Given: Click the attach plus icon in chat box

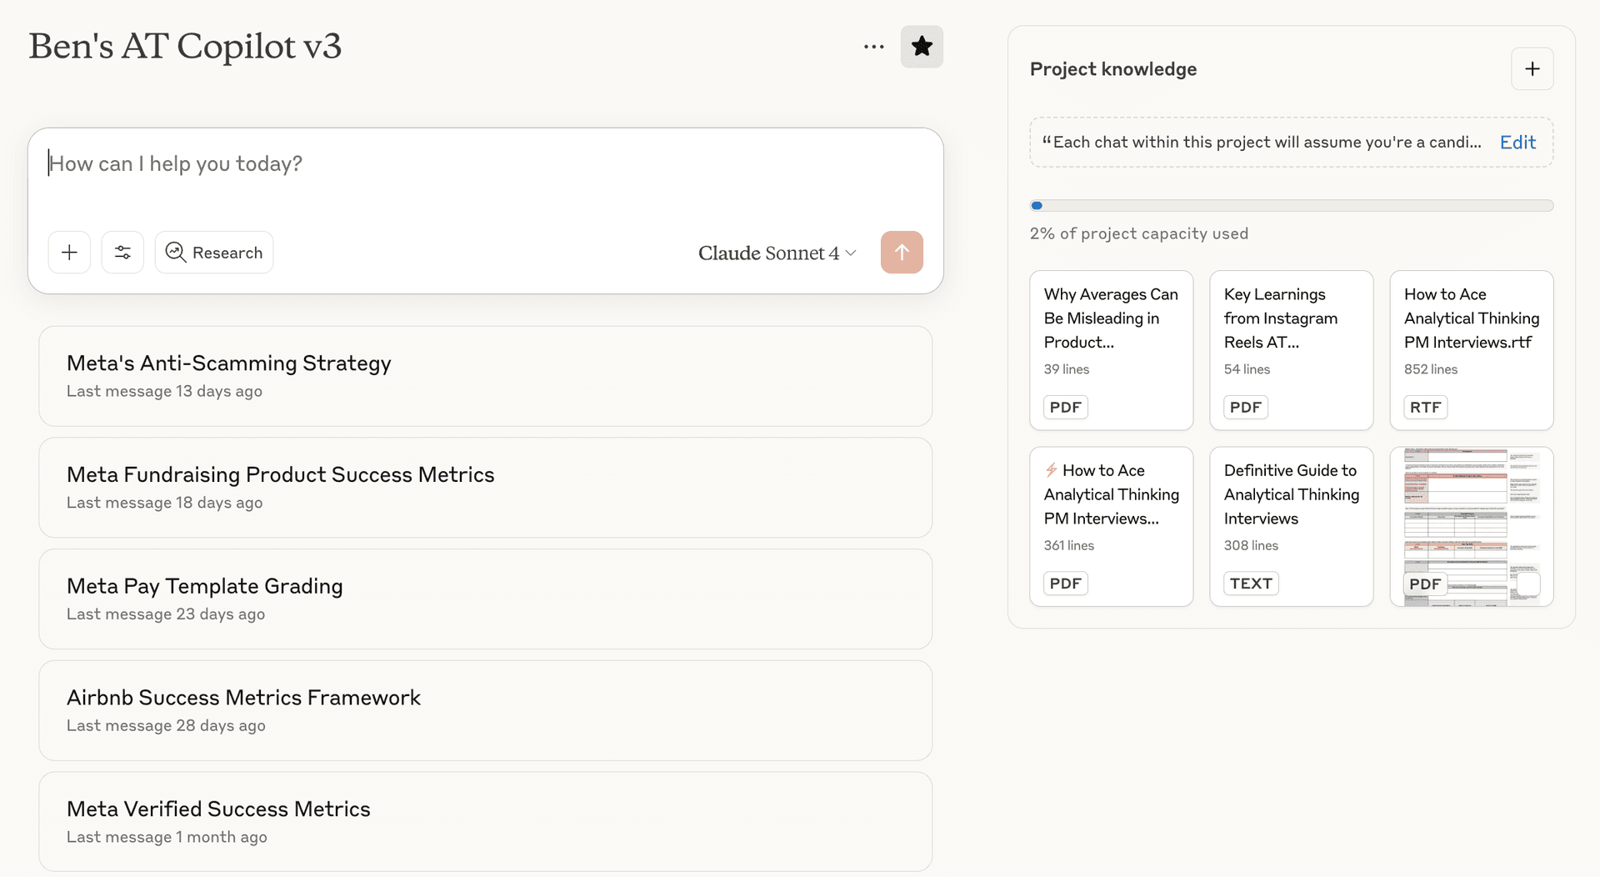Looking at the screenshot, I should coord(69,253).
